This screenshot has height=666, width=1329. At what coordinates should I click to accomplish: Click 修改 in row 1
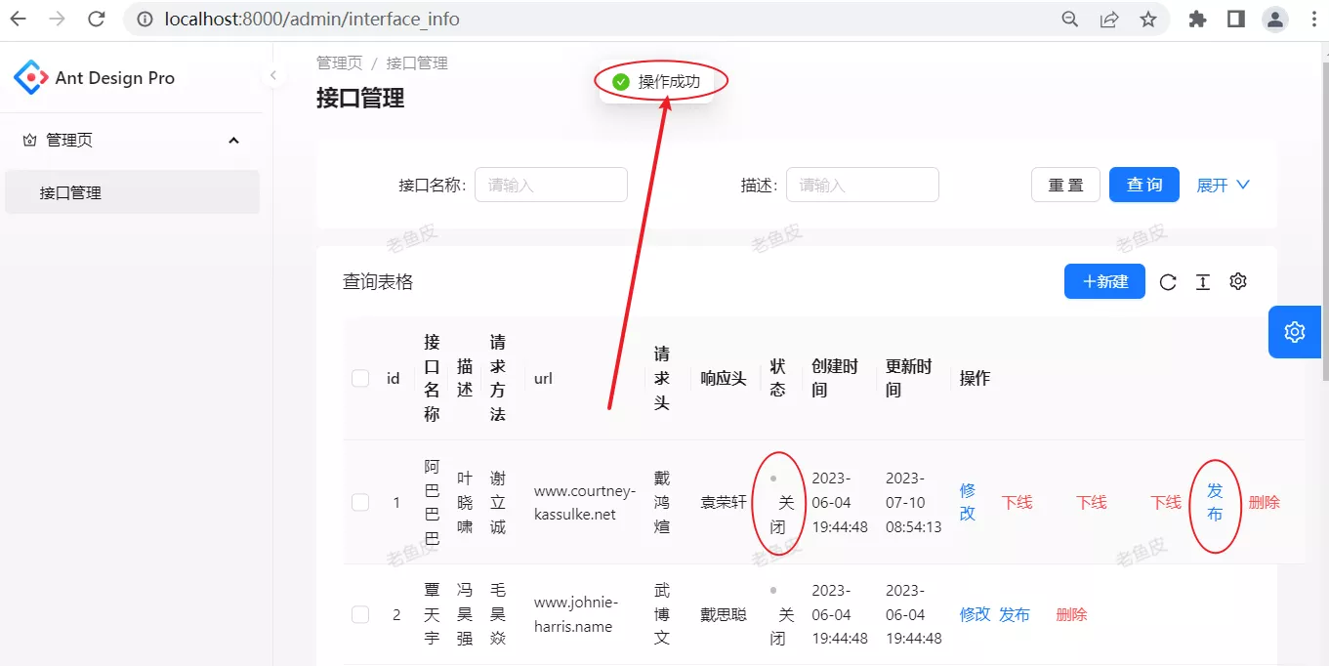pyautogui.click(x=968, y=502)
